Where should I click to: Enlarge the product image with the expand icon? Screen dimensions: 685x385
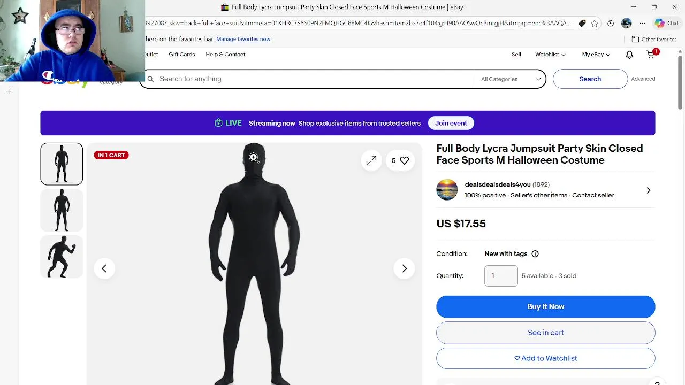point(371,160)
